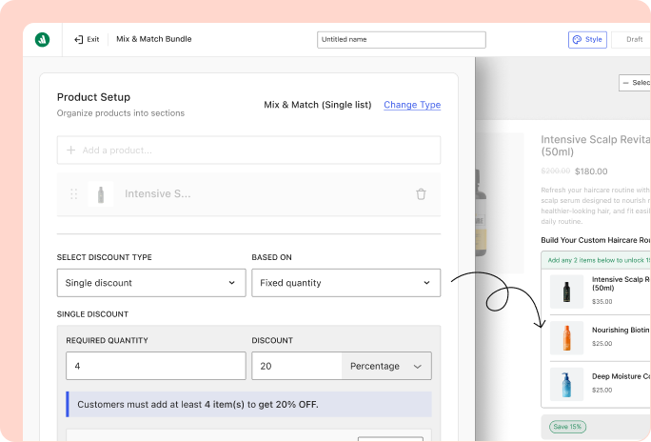Click the Add a product field
This screenshot has height=442, width=651.
coord(248,150)
